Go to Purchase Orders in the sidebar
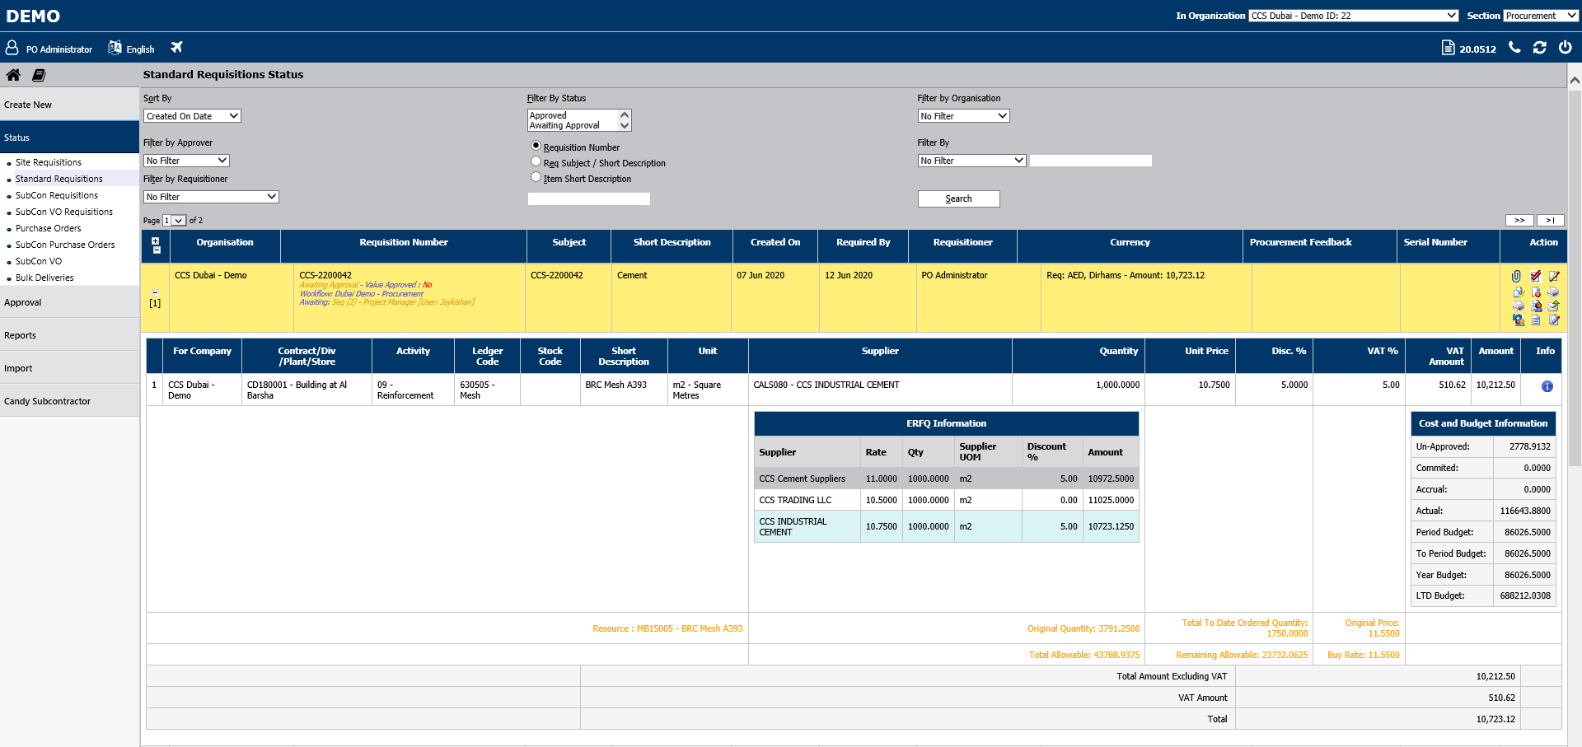This screenshot has width=1582, height=747. click(48, 228)
